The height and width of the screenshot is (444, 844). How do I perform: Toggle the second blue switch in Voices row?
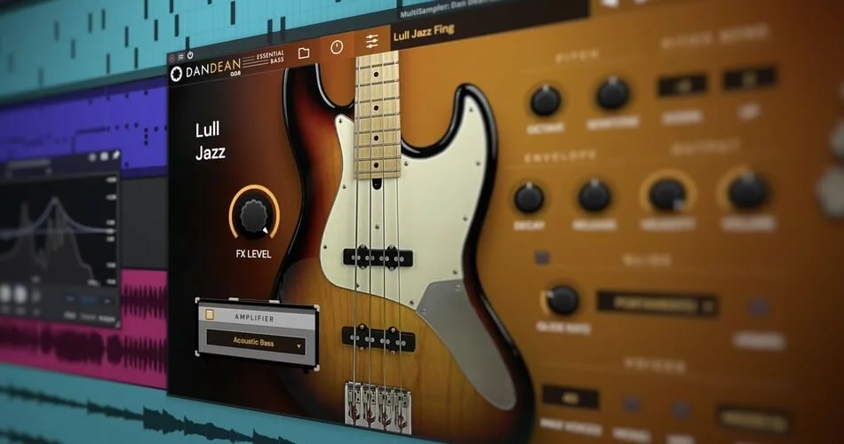click(x=681, y=410)
